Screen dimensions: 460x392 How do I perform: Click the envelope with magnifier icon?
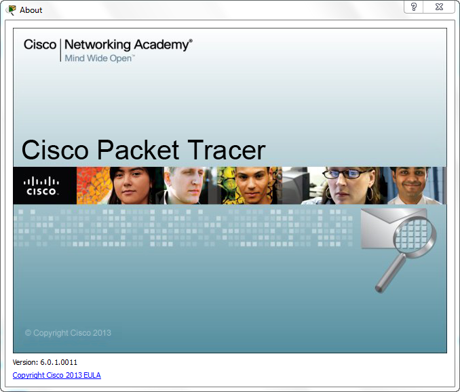point(399,250)
